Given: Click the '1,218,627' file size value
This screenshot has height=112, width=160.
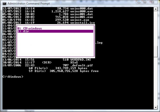Looking at the screenshot, I should point(60,11).
